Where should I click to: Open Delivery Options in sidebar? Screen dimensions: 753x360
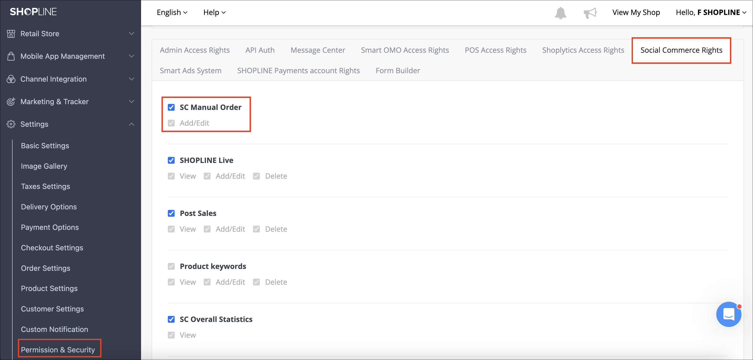(49, 207)
